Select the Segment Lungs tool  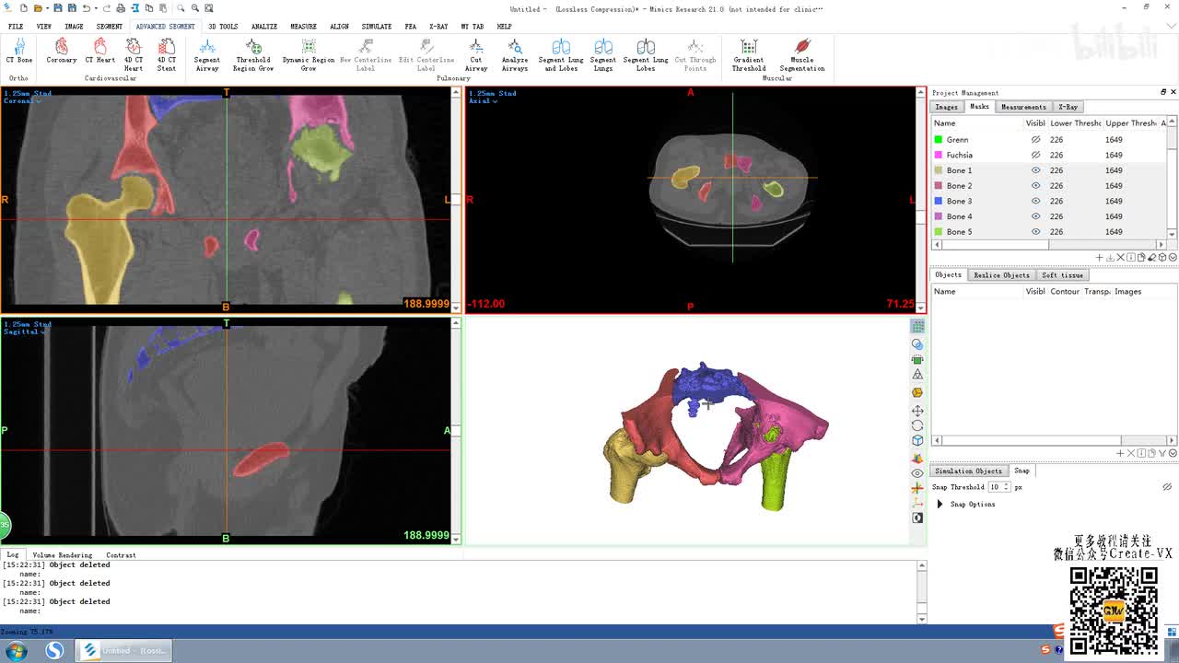603,55
